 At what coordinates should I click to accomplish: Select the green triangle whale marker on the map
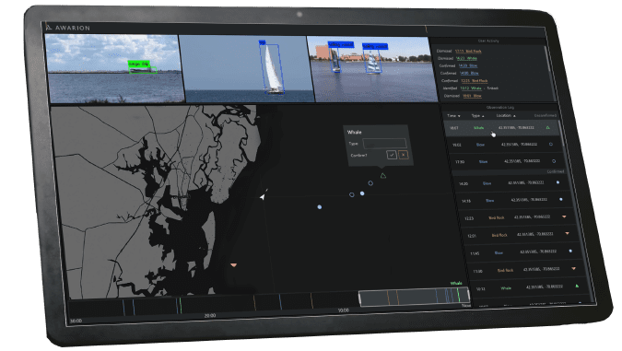click(x=382, y=176)
